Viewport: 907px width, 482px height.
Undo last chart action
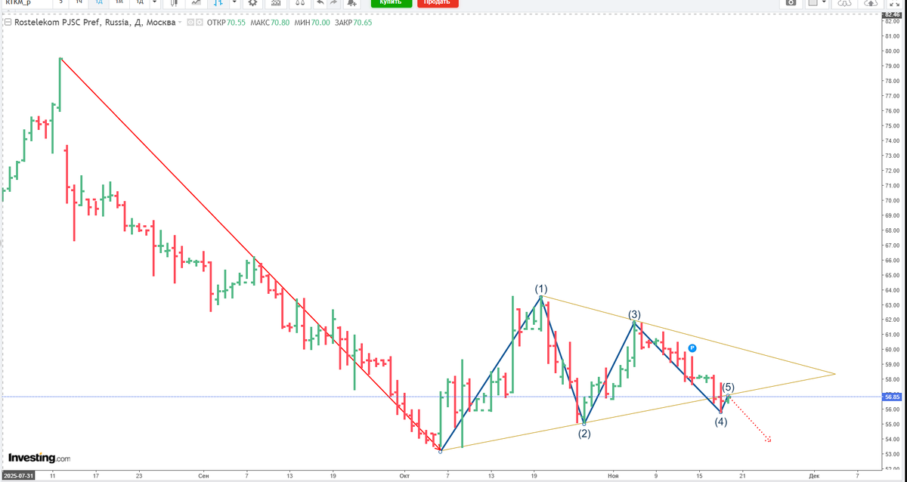(x=320, y=3)
